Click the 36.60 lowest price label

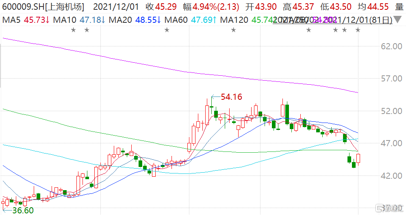pos(23,211)
